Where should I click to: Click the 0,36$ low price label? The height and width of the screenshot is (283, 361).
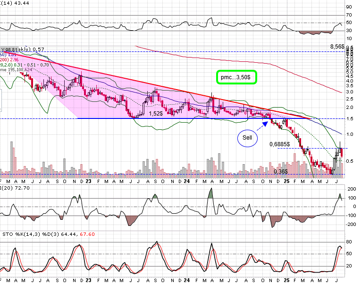(281, 171)
